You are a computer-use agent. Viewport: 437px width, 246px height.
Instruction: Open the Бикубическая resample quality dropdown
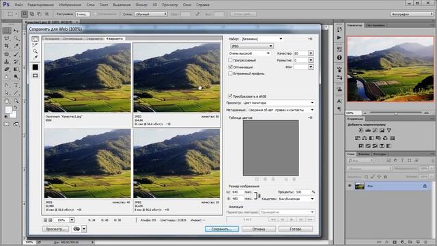tap(296, 199)
